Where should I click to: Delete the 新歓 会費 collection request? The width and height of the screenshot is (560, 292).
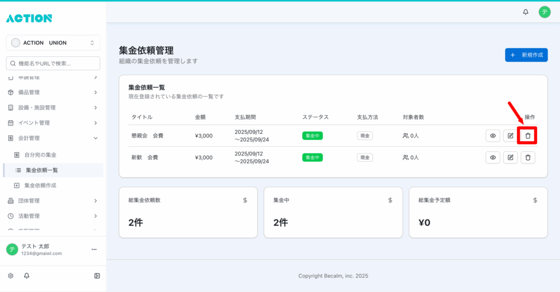coord(528,157)
